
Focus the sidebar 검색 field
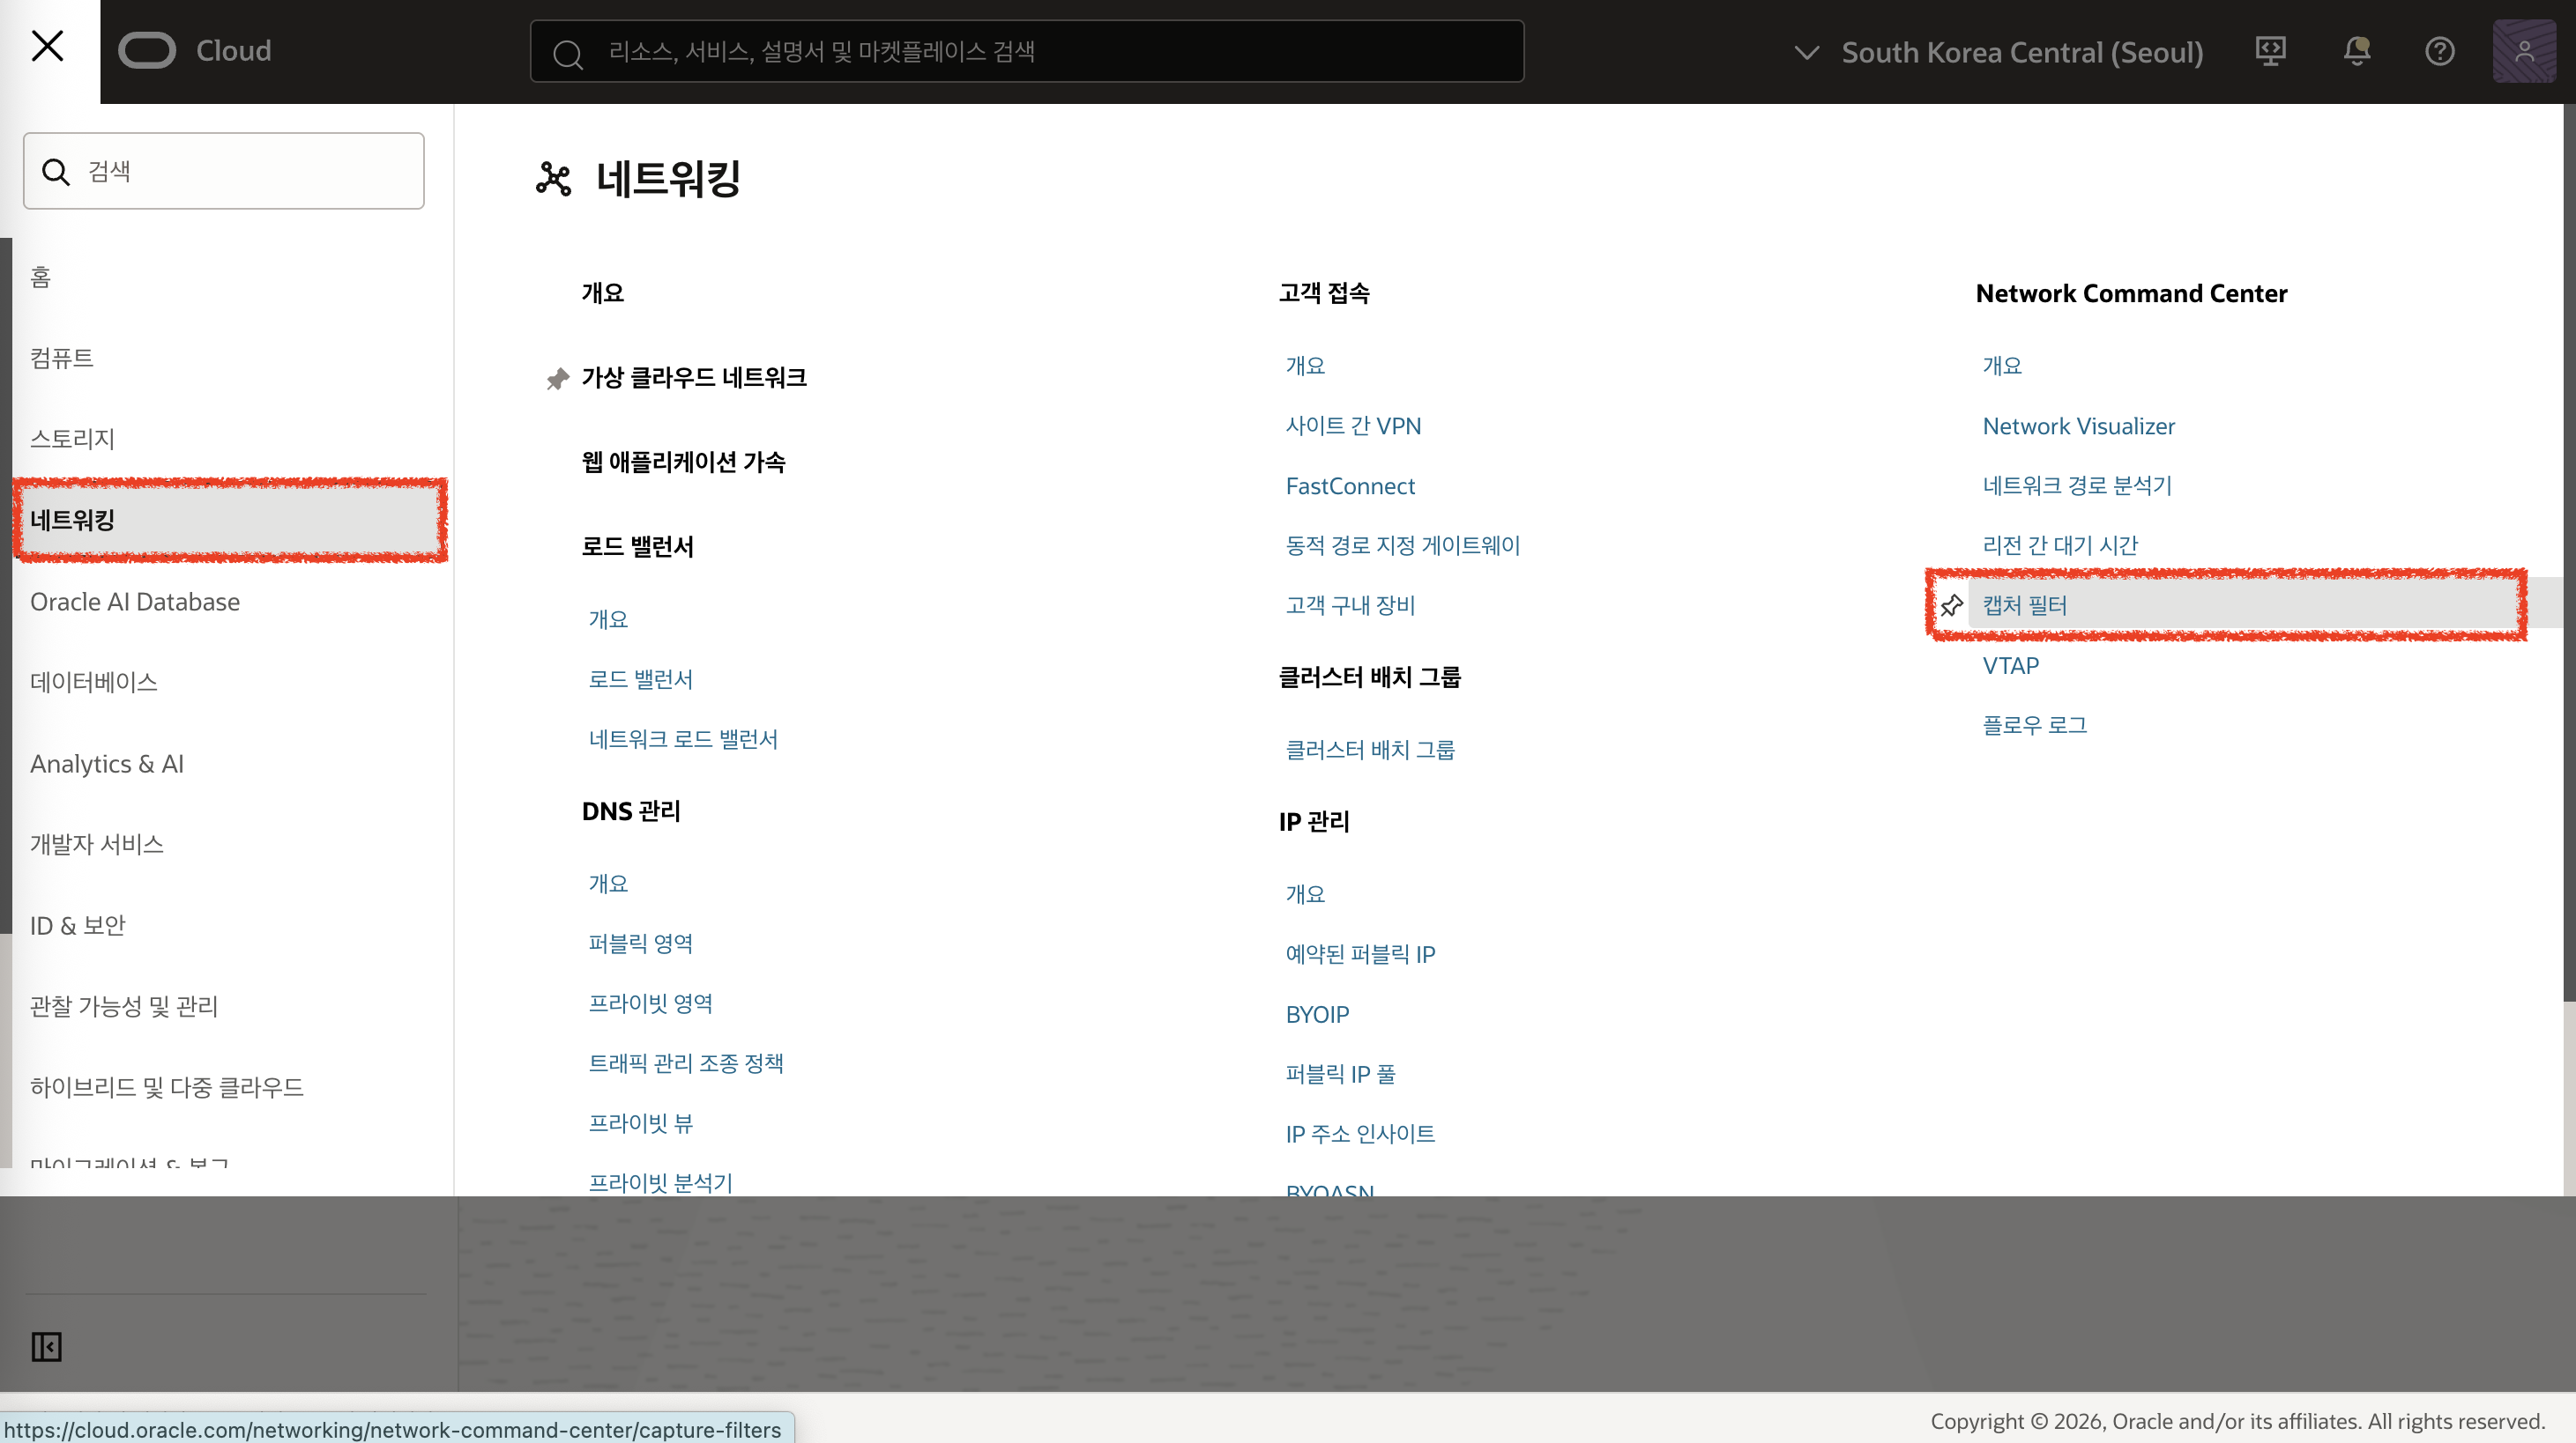coord(224,171)
